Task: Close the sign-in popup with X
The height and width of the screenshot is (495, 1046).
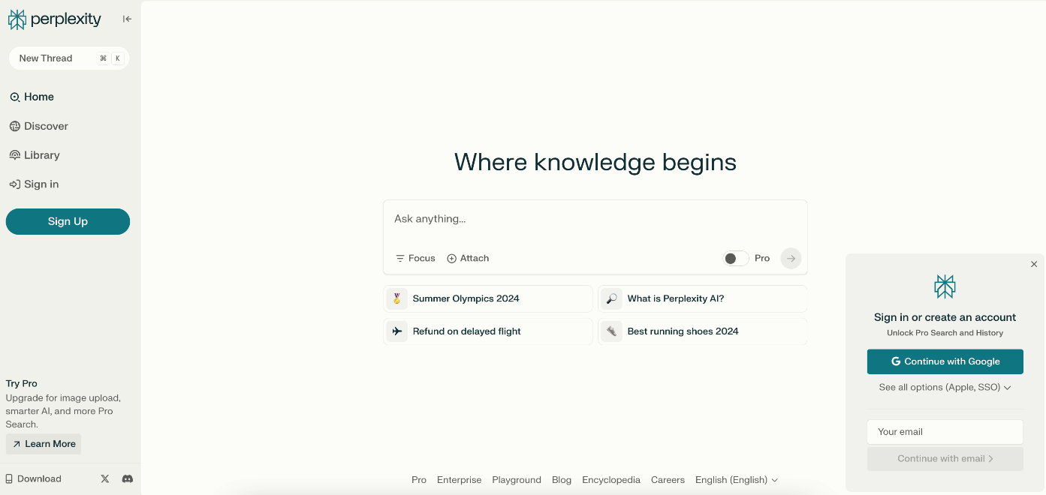Action: [1033, 264]
